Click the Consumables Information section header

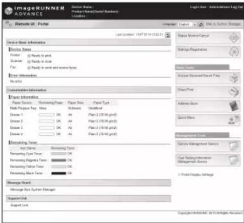point(89,90)
